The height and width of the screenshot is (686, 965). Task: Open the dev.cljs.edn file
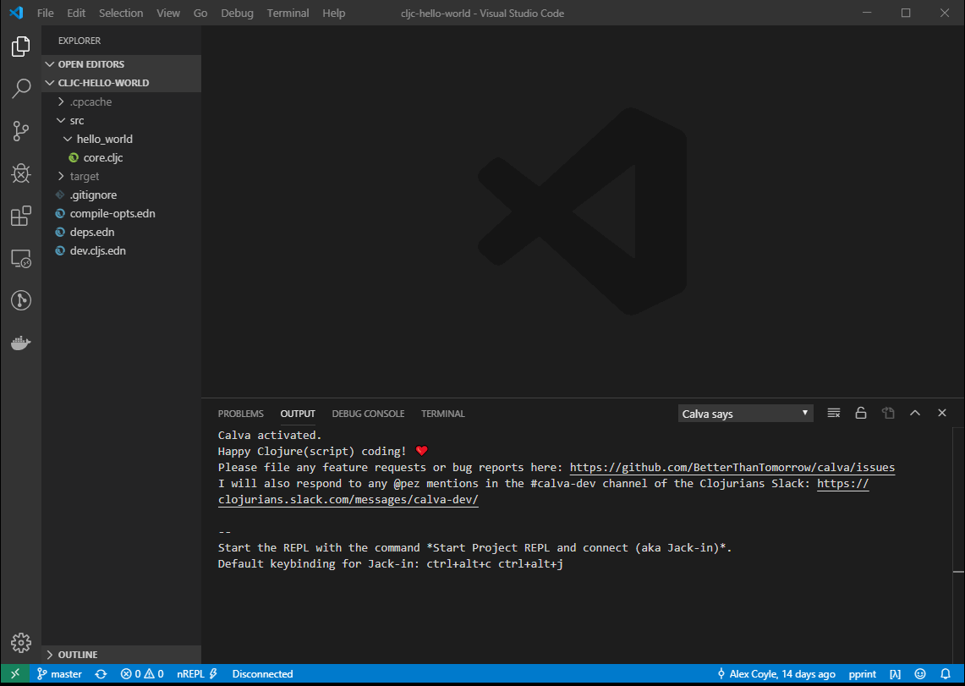point(121,250)
